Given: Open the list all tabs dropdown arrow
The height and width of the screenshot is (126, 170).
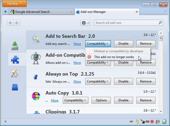Looking at the screenshot, I should coord(165,11).
